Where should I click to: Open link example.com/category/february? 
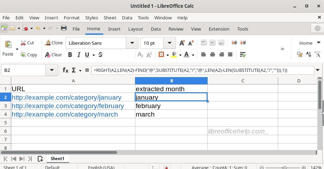68,106
